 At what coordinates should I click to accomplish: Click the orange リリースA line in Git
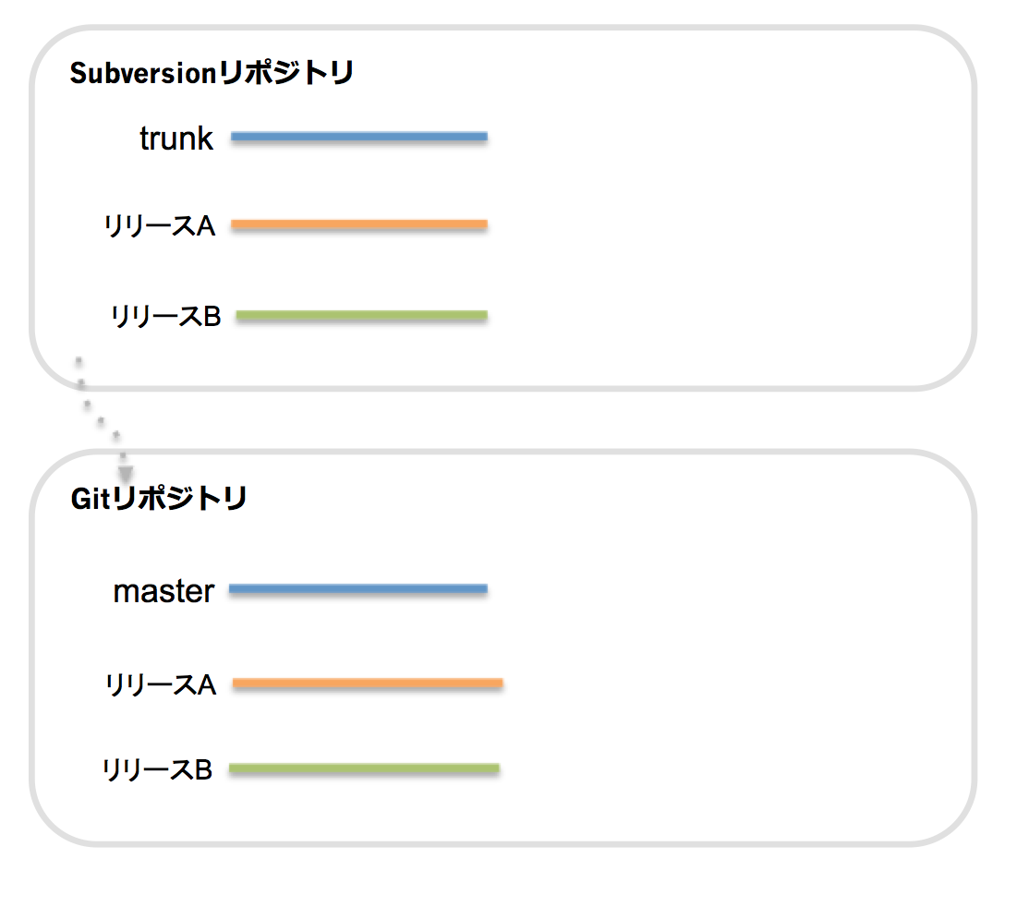(368, 683)
